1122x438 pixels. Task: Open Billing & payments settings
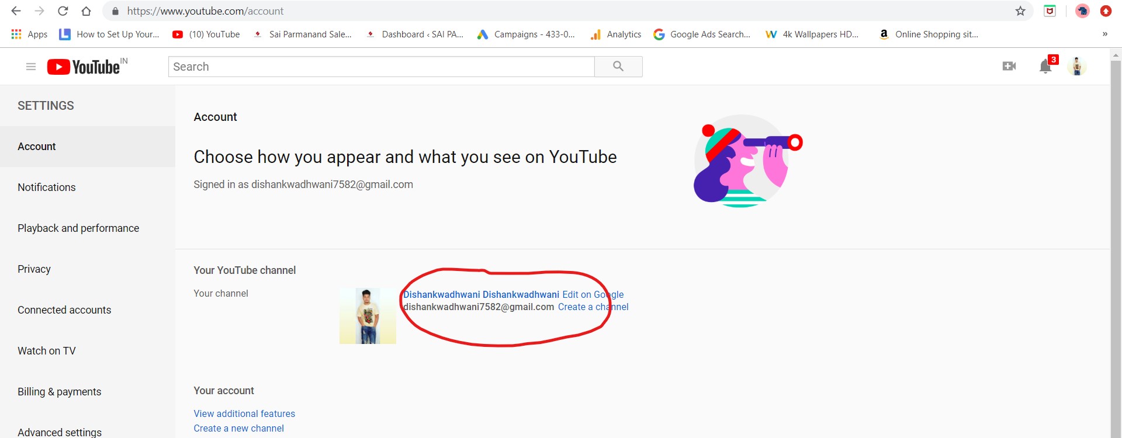pyautogui.click(x=88, y=392)
